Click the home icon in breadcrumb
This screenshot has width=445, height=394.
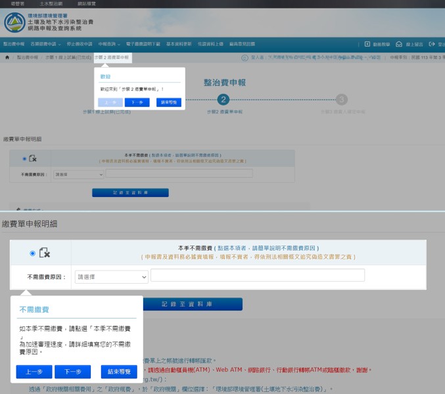pos(7,58)
